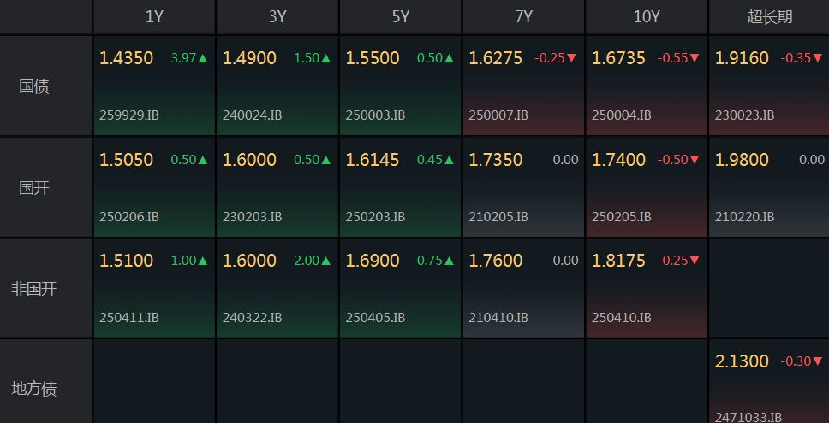Select the 1Y column header

[x=154, y=17]
